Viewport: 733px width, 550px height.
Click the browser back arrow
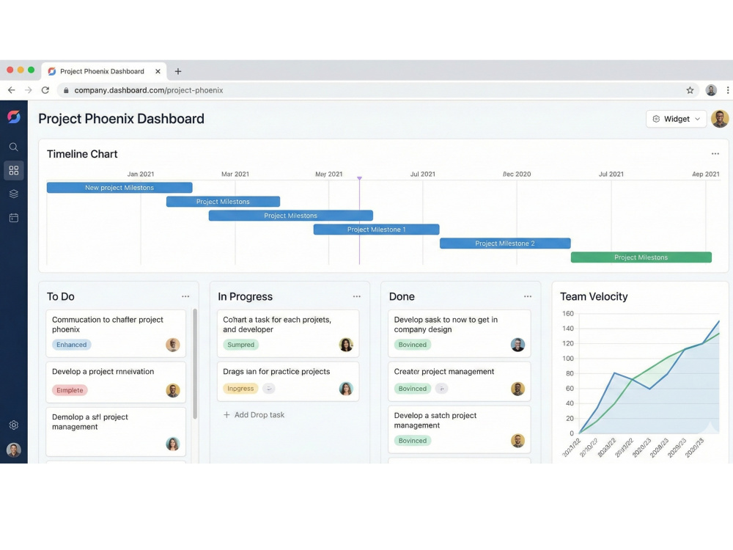[11, 90]
